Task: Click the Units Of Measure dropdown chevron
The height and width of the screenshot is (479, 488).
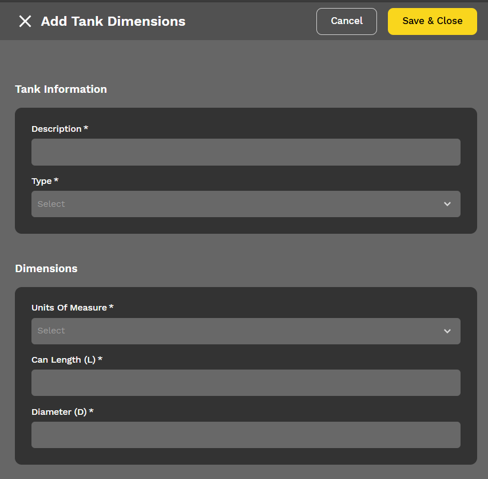Action: 448,331
